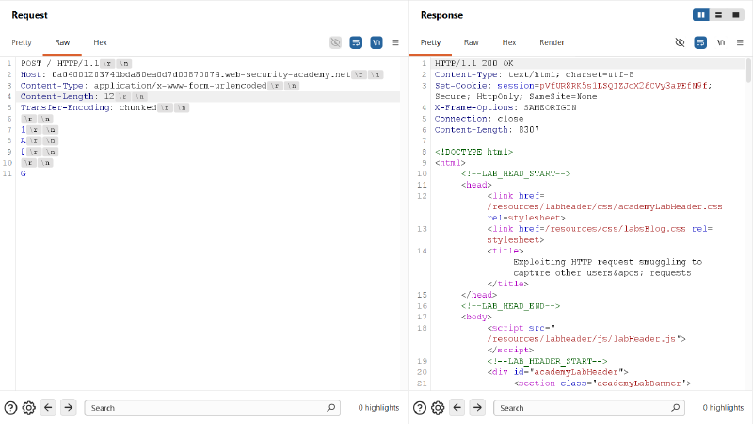The width and height of the screenshot is (753, 424).
Task: Click the Host header line in Request
Action: [x=201, y=74]
